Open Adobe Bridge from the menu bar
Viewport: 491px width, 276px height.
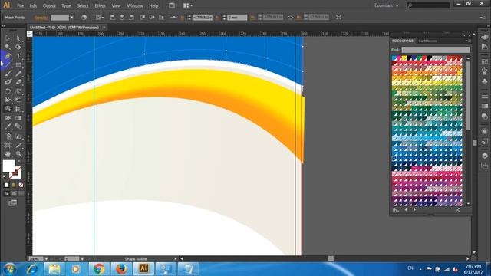172,5
